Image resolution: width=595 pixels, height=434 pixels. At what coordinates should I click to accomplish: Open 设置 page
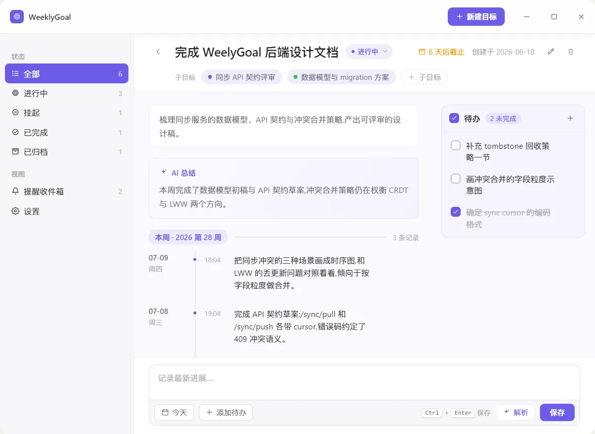[66, 211]
